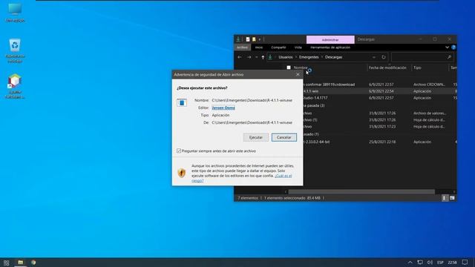Screen dimensions: 475x267
Task: Click Cancelar in the security warning dialog
Action: tap(284, 137)
